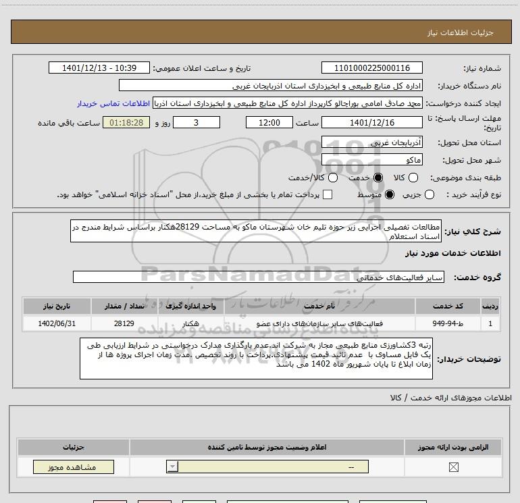Click the buyer organization name field
Viewport: 520px width, 503px height.
(271, 86)
